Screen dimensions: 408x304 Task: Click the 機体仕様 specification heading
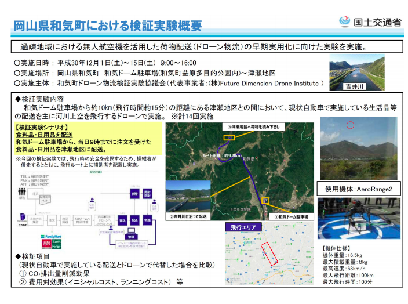click(336, 248)
